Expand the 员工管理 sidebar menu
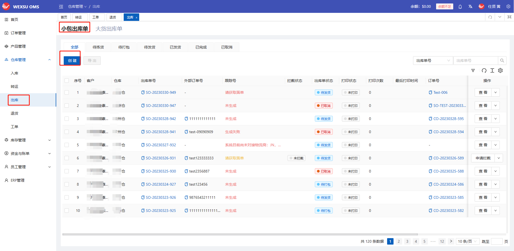Viewport: 514px width, 251px height. coord(50,167)
